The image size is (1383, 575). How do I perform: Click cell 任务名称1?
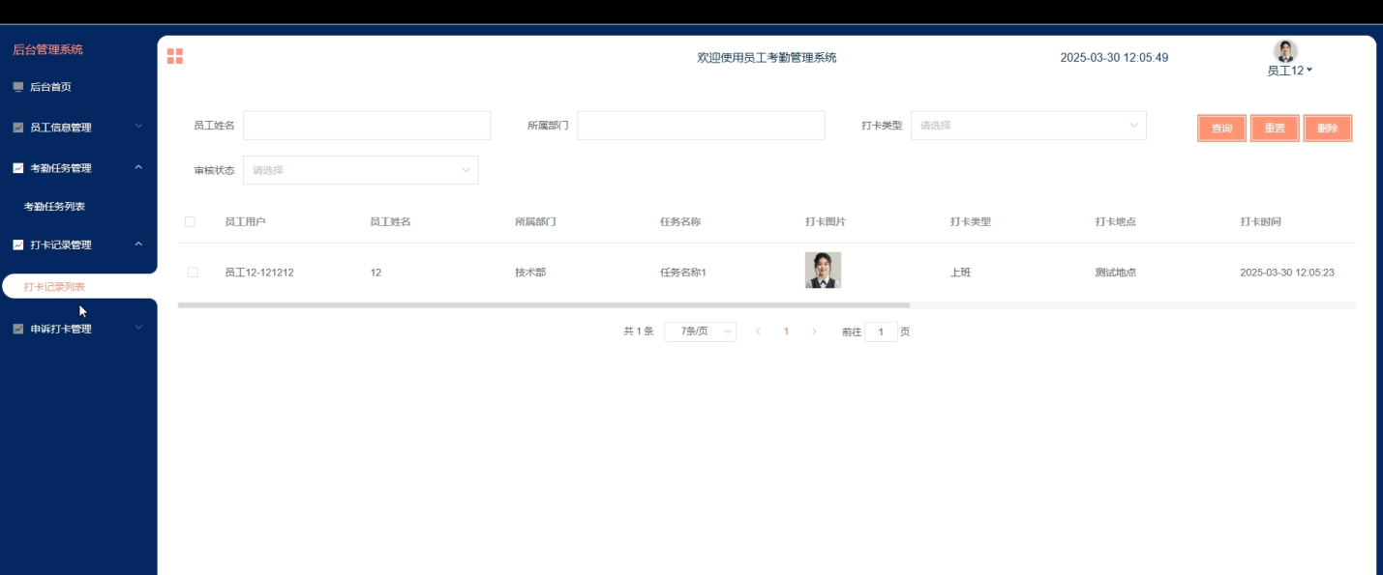click(x=683, y=273)
